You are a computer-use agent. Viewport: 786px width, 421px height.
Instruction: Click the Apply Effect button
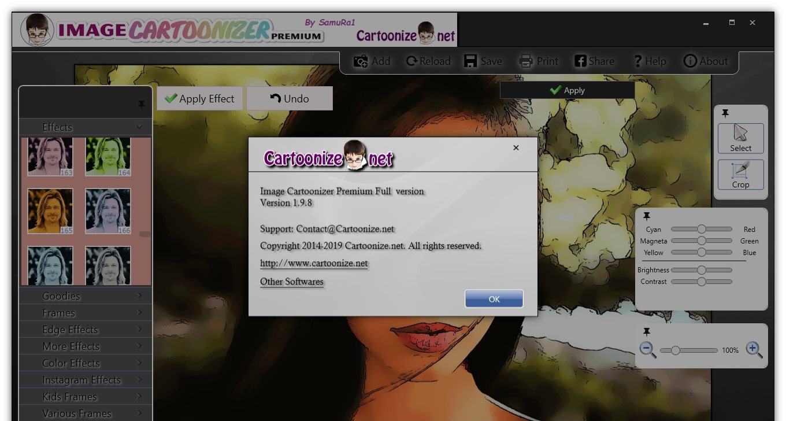pos(200,98)
